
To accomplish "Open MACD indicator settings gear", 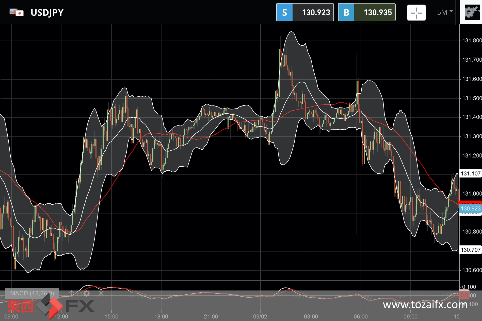I will click(87, 293).
